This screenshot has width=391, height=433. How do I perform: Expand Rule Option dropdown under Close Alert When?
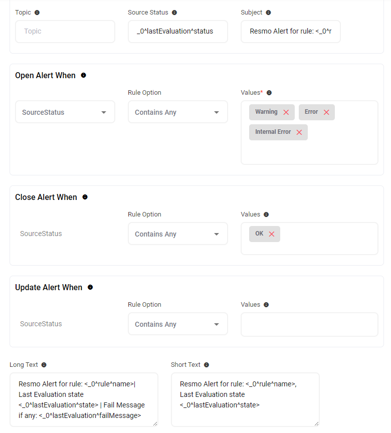[177, 234]
